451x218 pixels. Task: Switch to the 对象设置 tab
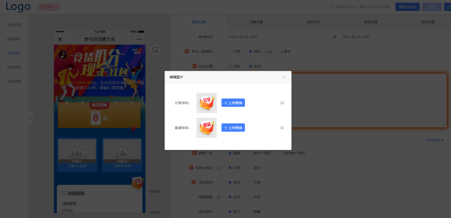click(x=256, y=22)
